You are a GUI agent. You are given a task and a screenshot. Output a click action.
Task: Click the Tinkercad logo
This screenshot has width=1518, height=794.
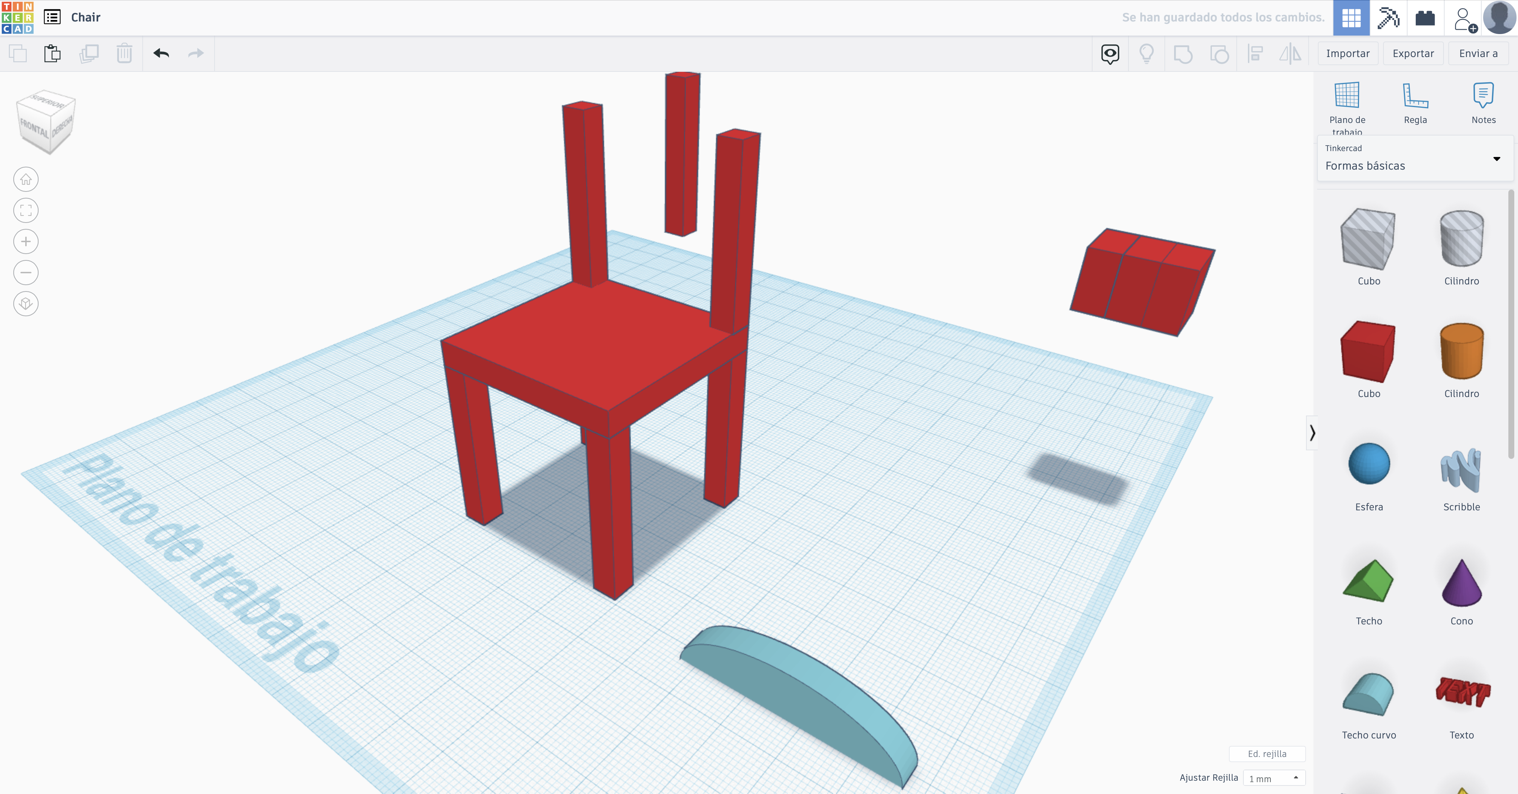point(18,18)
